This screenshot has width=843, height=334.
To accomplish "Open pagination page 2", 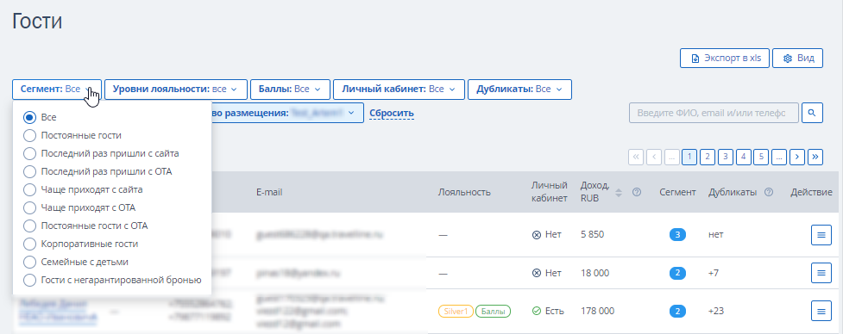I will click(x=708, y=157).
